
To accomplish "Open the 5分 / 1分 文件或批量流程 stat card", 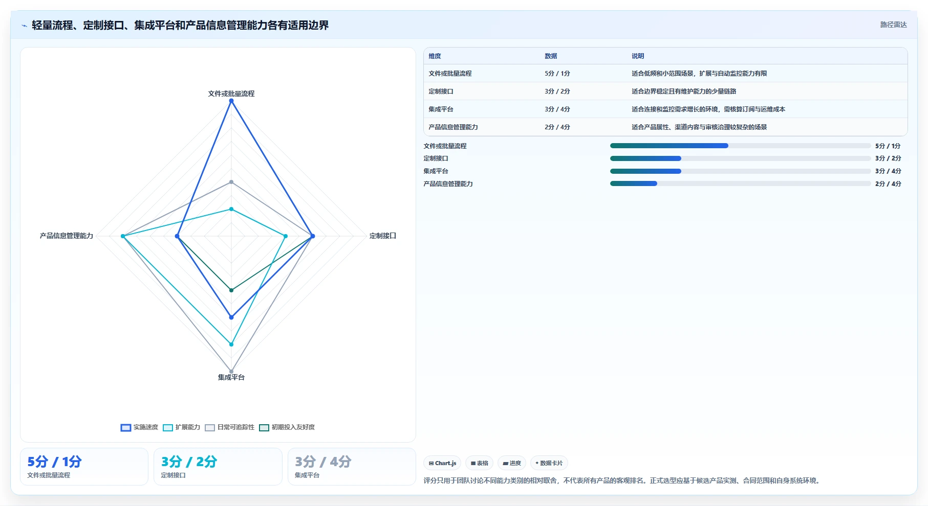I will [x=84, y=467].
